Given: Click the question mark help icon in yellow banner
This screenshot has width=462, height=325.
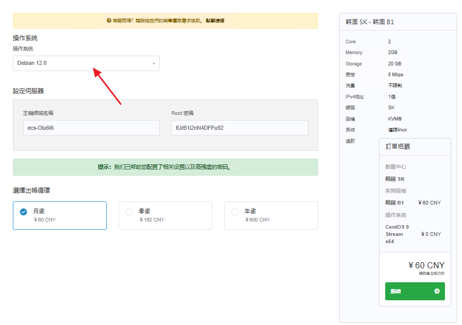Looking at the screenshot, I should [109, 21].
